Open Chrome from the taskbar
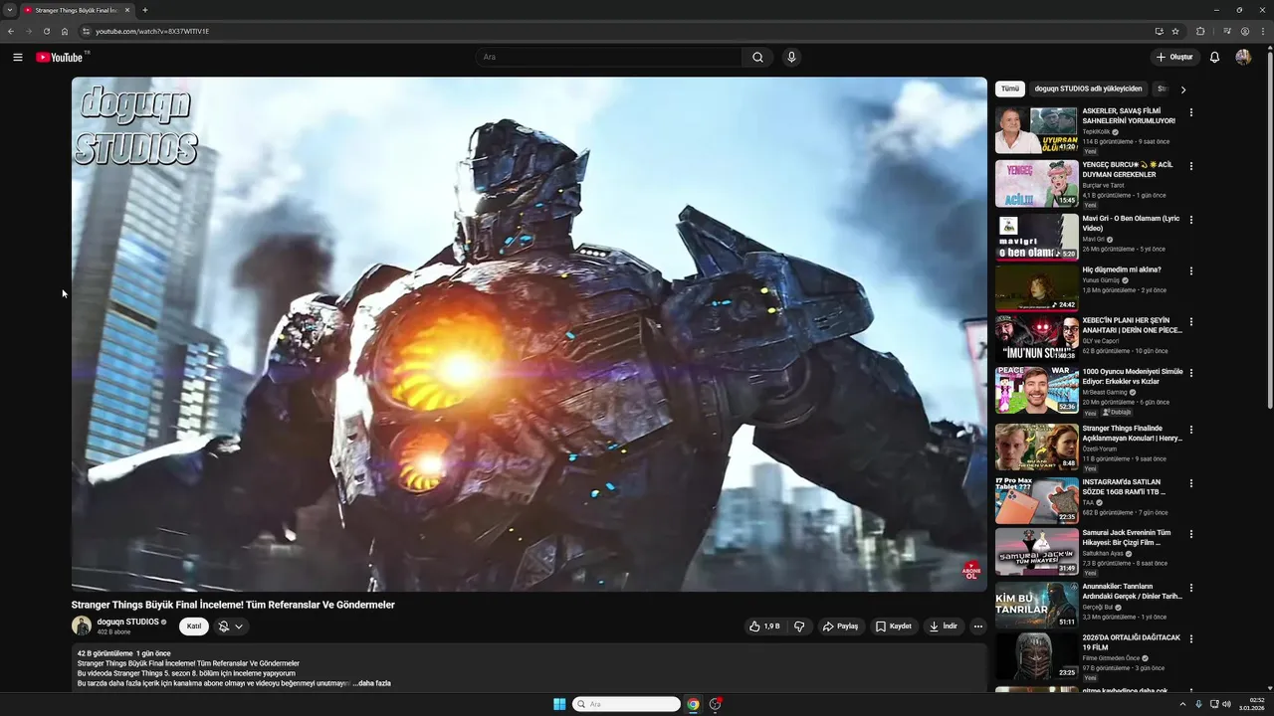The image size is (1274, 716). tap(693, 704)
